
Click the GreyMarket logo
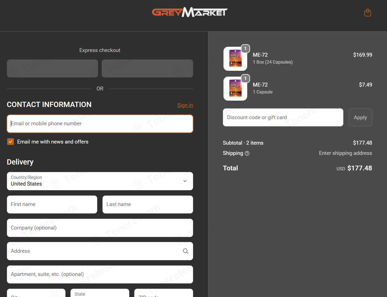[190, 12]
